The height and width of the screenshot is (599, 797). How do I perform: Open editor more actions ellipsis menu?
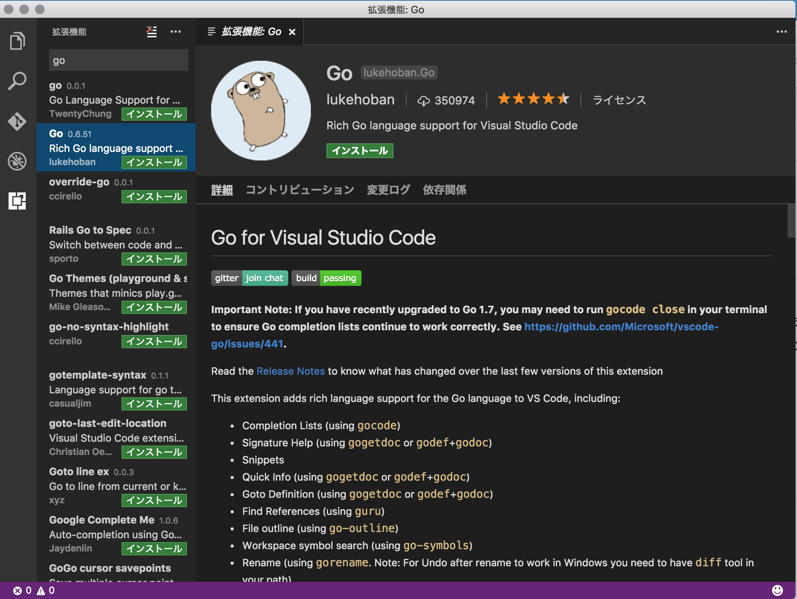(781, 32)
